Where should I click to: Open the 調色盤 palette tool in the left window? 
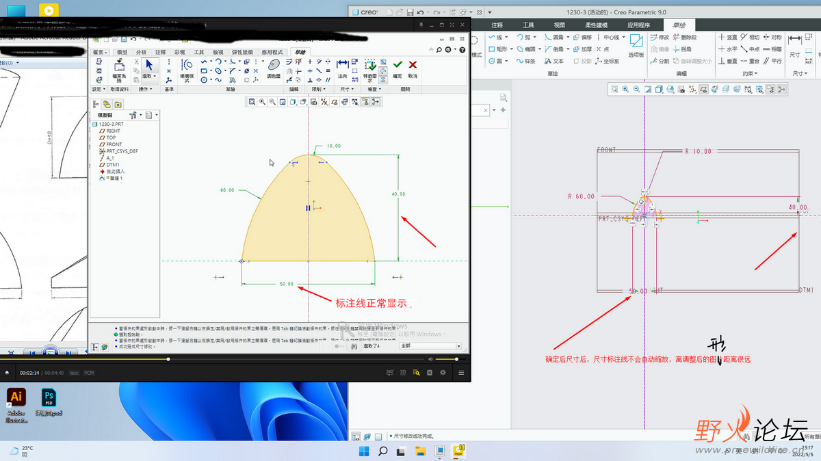click(274, 68)
